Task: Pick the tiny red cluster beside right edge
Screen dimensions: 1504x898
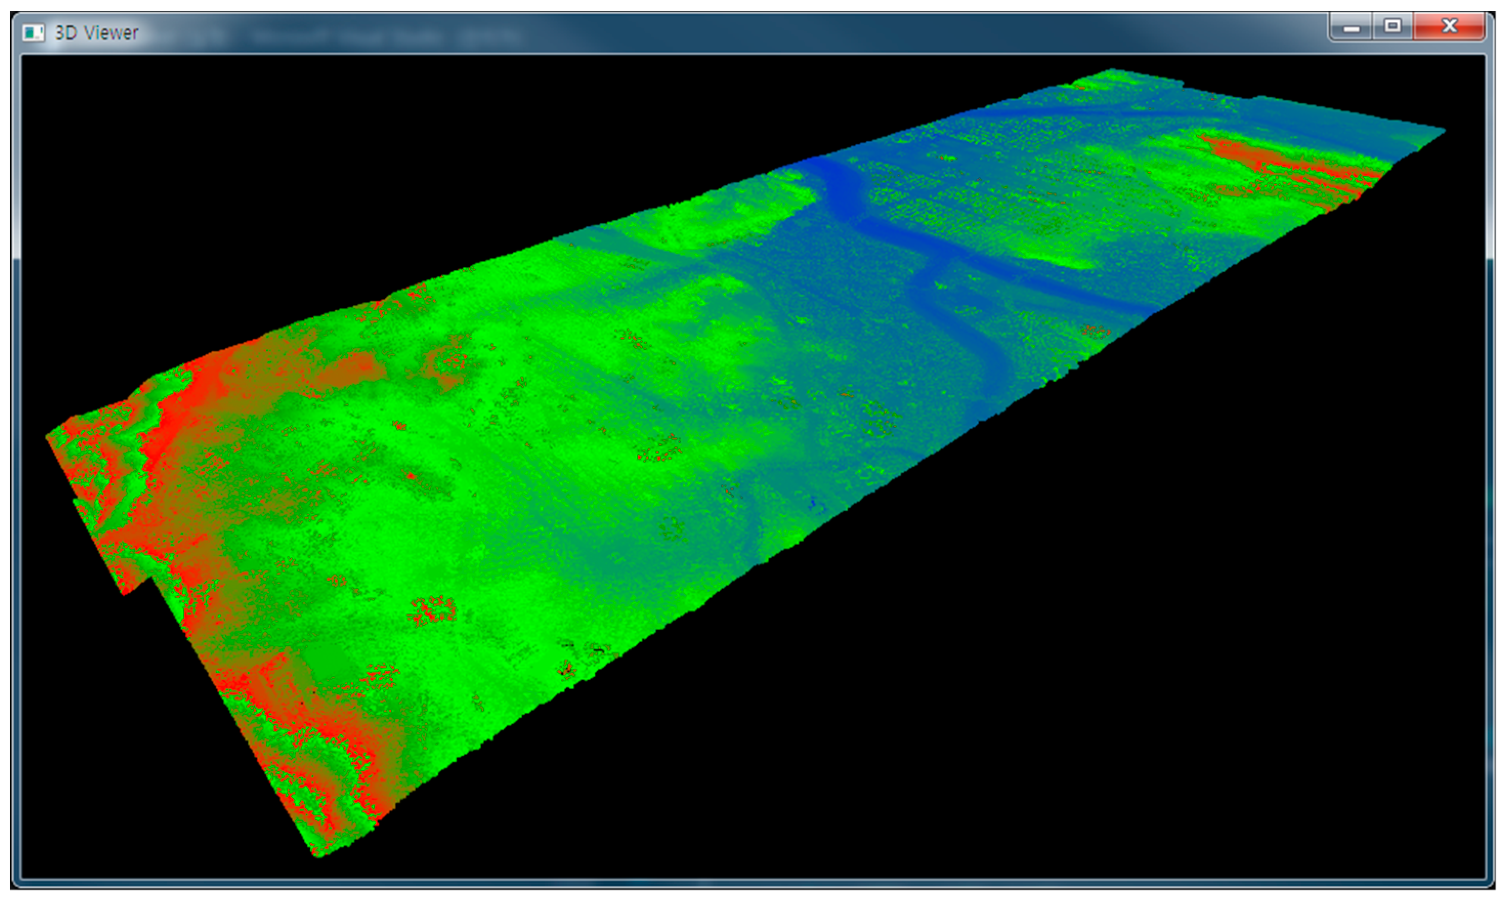Action: 1095,331
